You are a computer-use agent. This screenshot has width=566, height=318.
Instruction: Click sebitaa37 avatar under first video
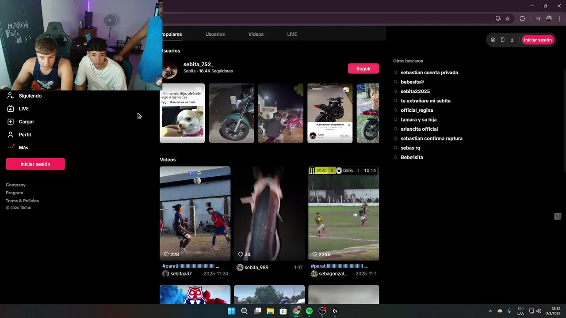pyautogui.click(x=166, y=274)
